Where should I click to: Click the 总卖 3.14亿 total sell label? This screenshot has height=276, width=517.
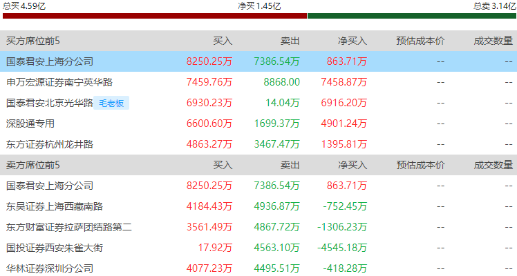(495, 6)
